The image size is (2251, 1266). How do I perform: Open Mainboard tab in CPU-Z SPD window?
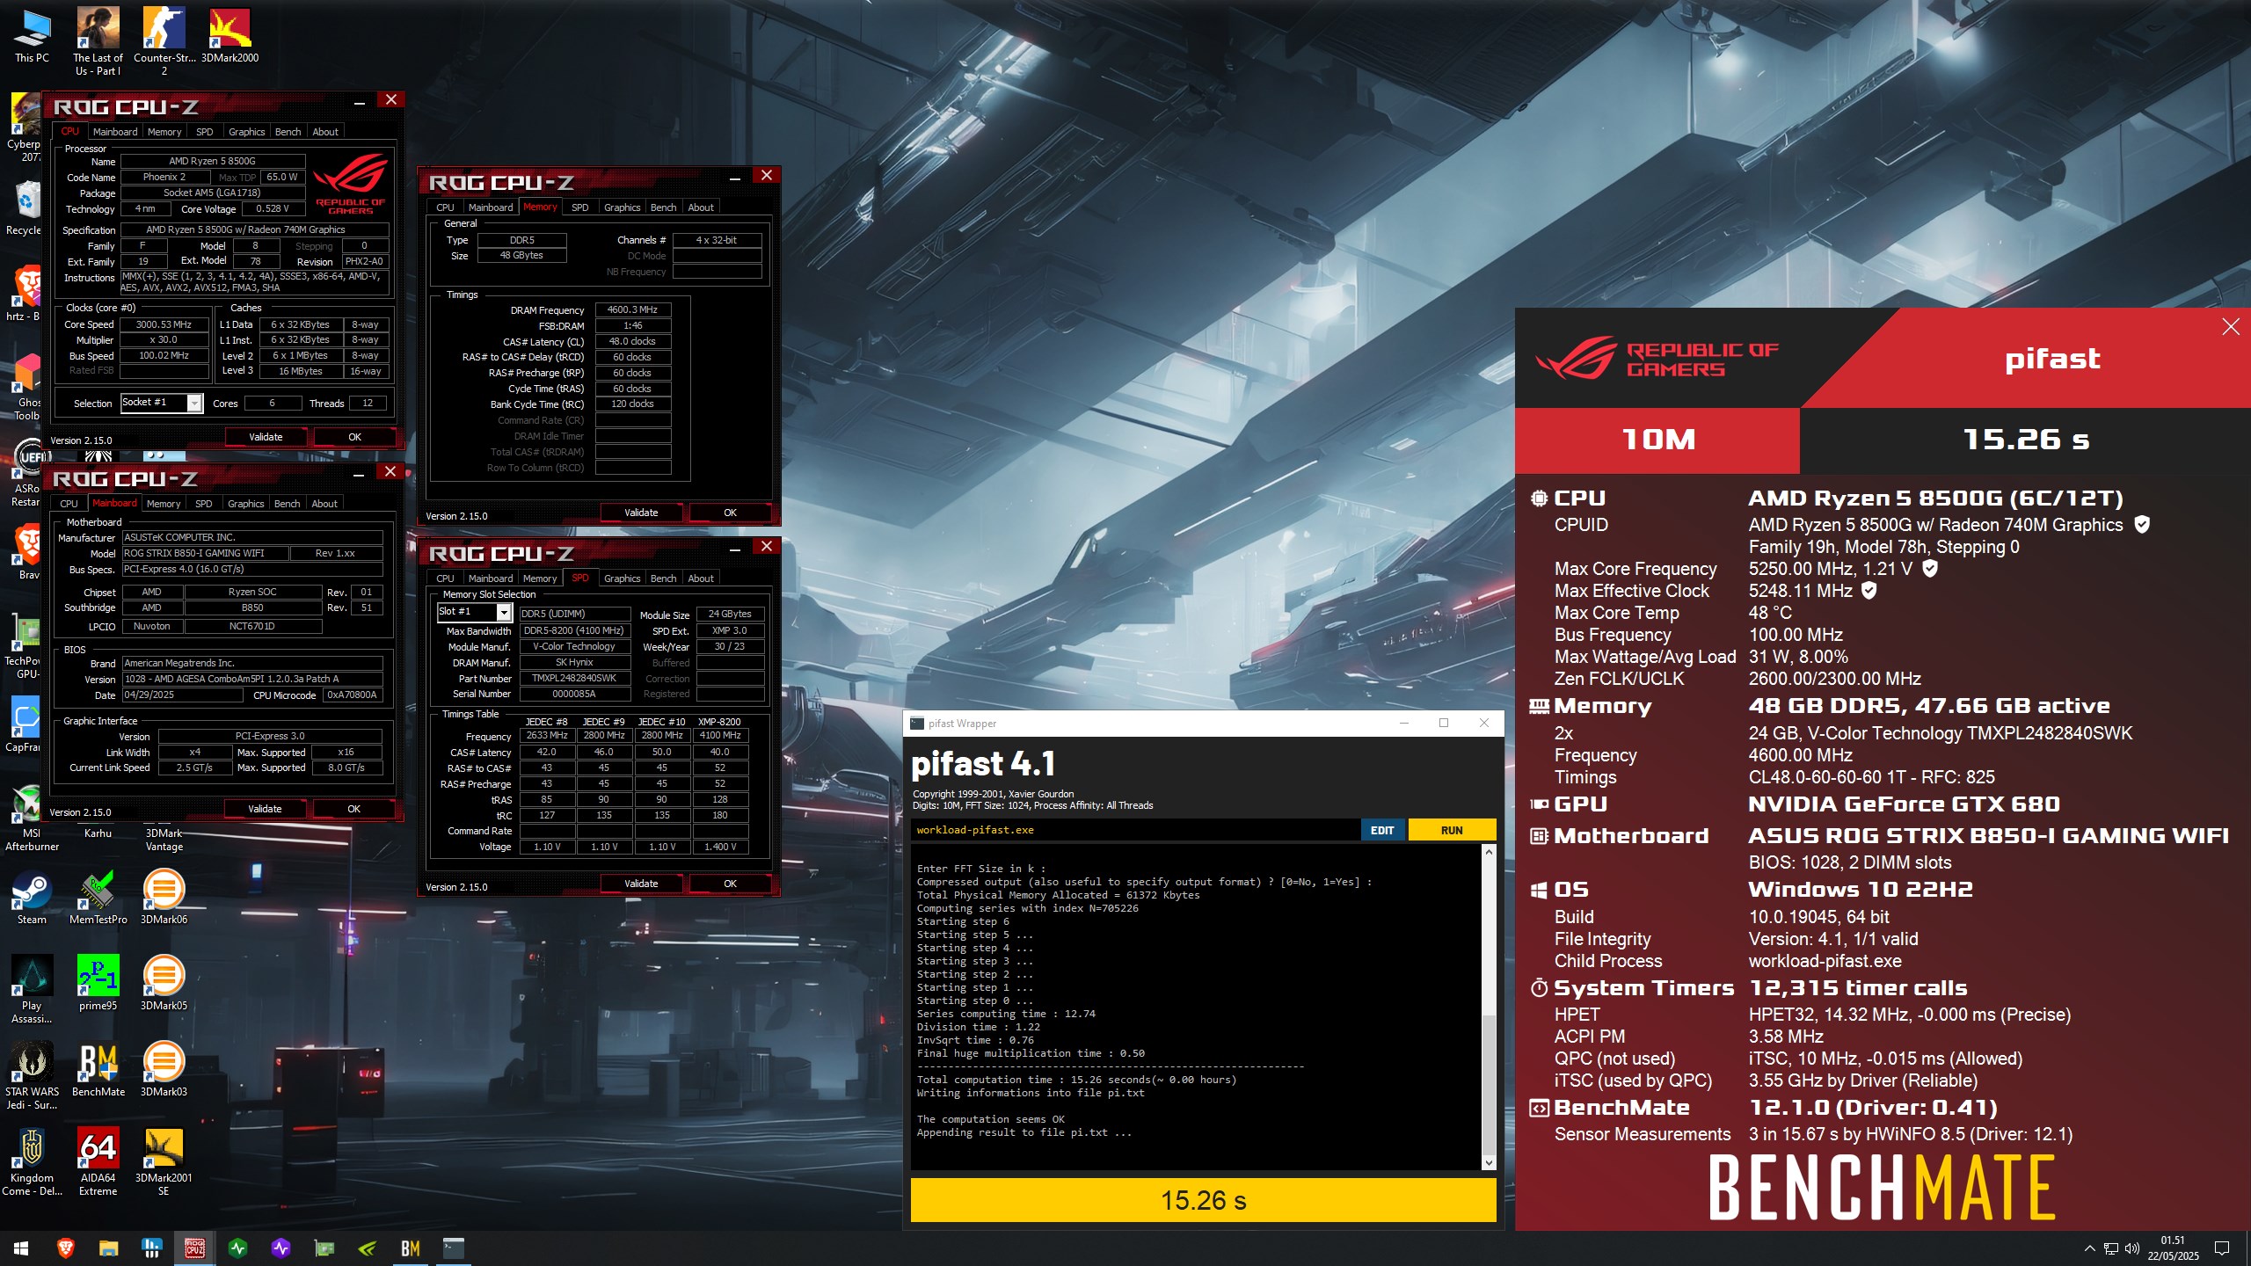[490, 578]
